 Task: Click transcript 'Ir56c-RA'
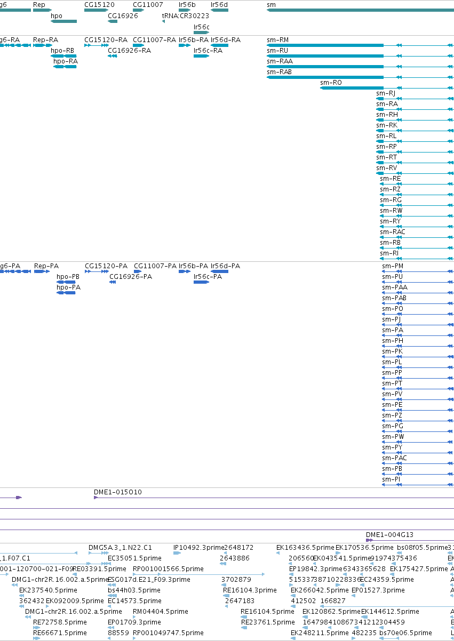[x=208, y=51]
